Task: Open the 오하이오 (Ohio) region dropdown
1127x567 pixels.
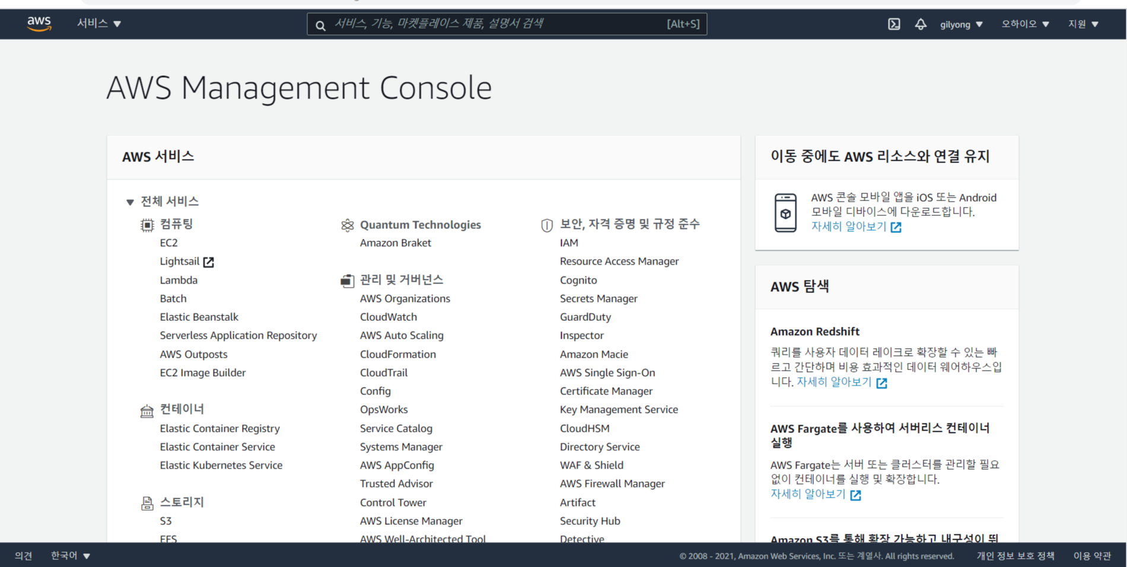Action: coord(1026,24)
